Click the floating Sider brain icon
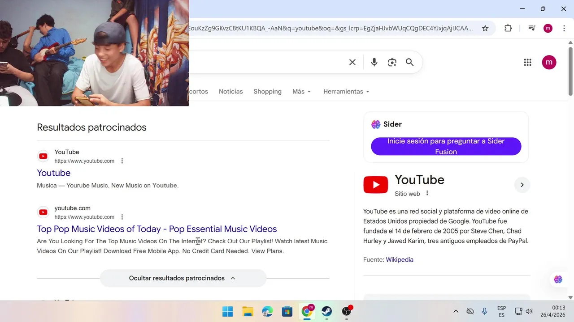The width and height of the screenshot is (574, 322). coord(558,280)
